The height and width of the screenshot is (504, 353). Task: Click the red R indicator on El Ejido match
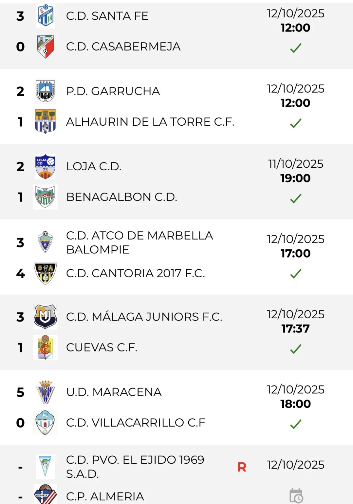pyautogui.click(x=241, y=467)
